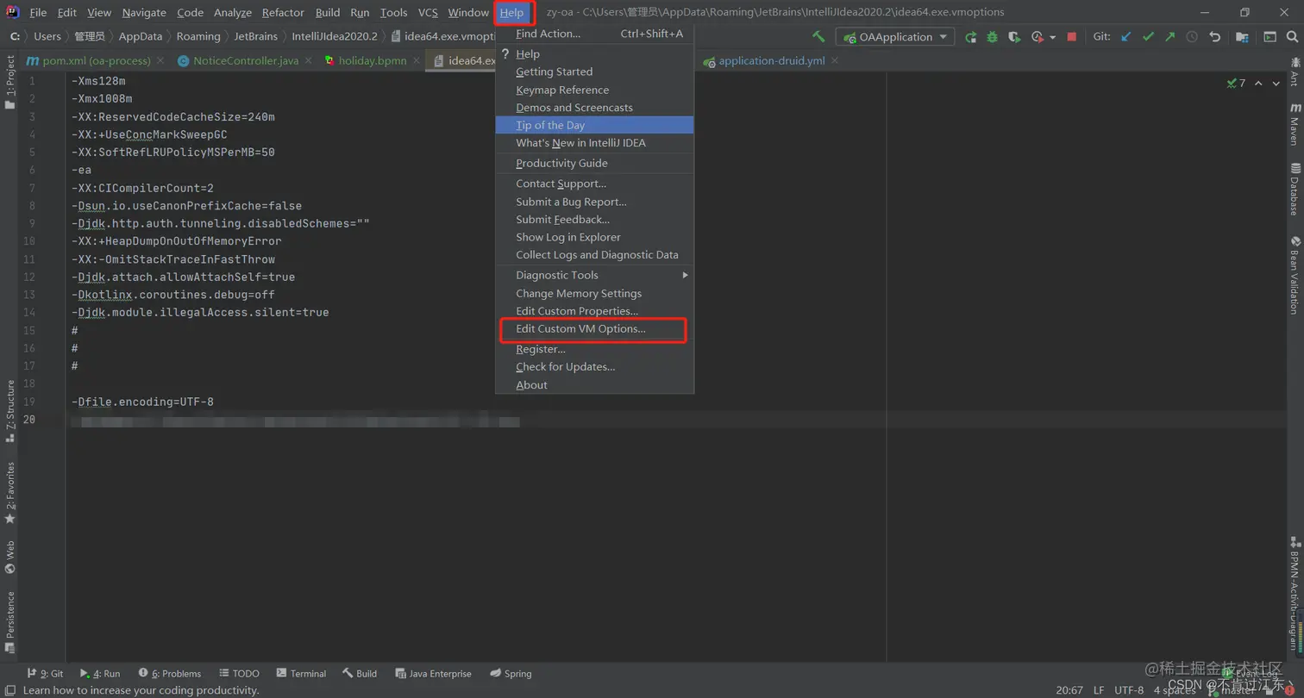The width and height of the screenshot is (1304, 698).
Task: Click the JetBrains breadcrumb in navigation bar
Action: pos(255,36)
